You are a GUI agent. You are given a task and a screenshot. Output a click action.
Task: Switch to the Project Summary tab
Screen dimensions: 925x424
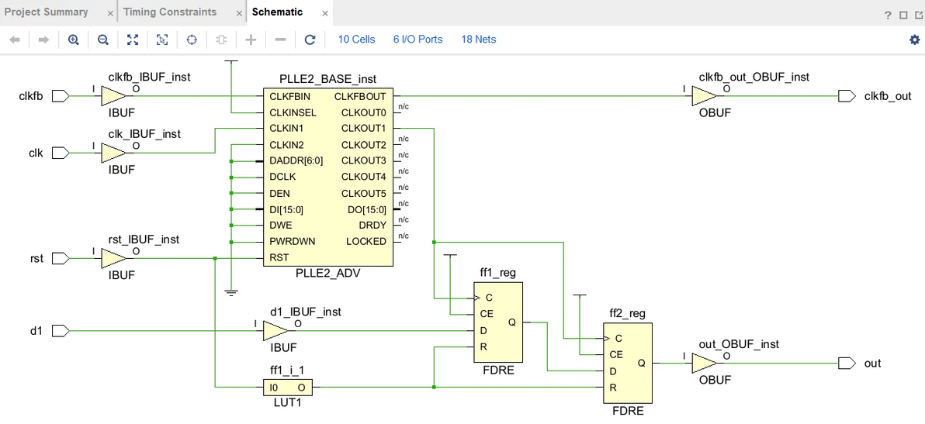[x=46, y=12]
